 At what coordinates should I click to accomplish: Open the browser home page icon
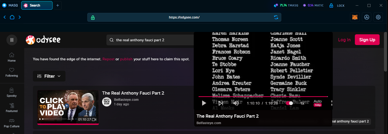pyautogui.click(x=12, y=17)
